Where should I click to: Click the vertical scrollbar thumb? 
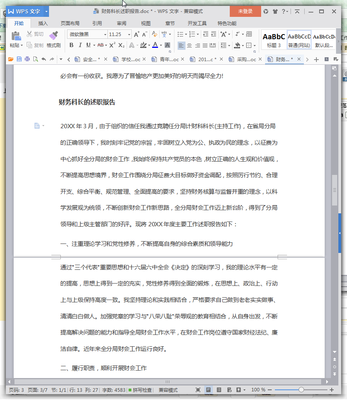334,190
